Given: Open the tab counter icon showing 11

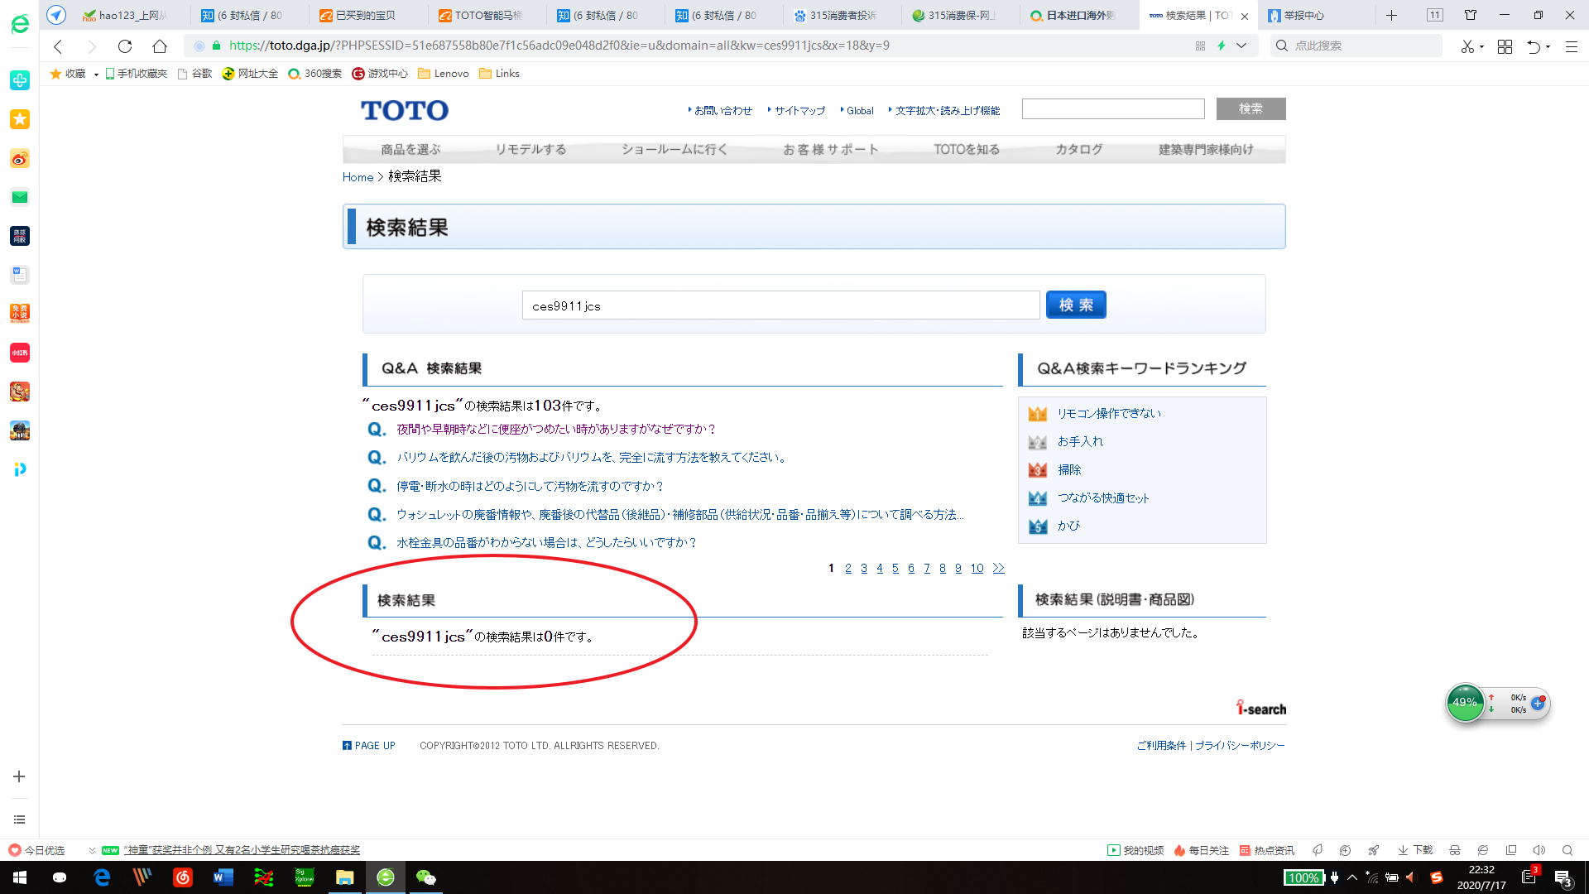Looking at the screenshot, I should (1435, 15).
